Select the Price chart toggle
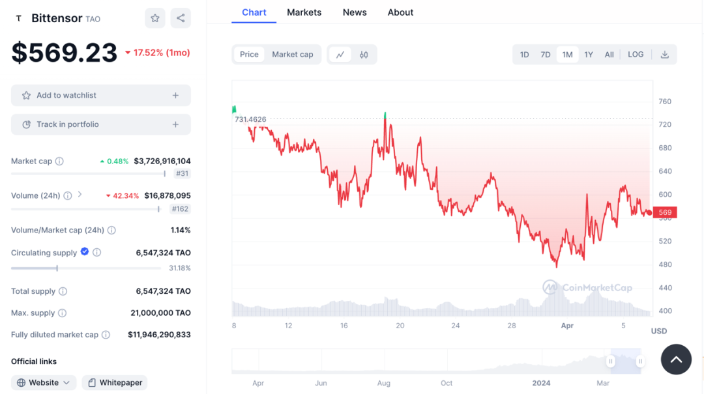 click(249, 55)
